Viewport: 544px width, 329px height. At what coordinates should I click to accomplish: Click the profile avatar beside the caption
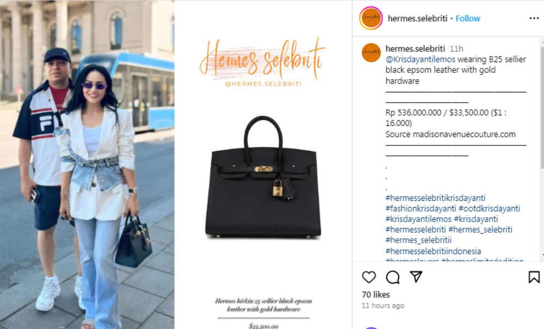[371, 52]
